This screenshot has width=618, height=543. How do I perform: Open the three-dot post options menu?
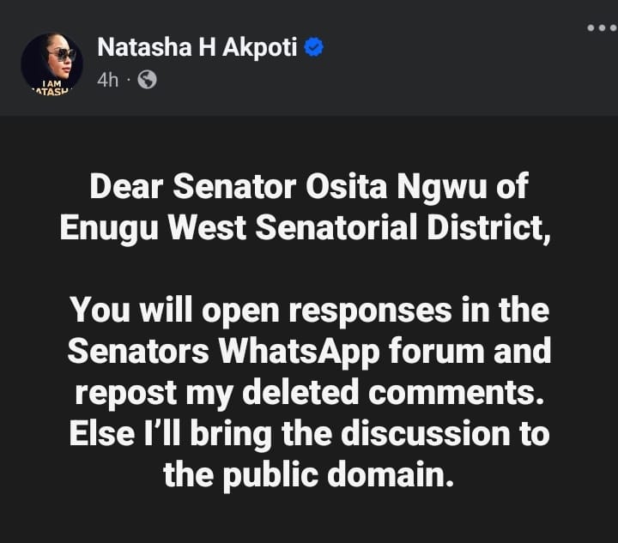pyautogui.click(x=602, y=28)
